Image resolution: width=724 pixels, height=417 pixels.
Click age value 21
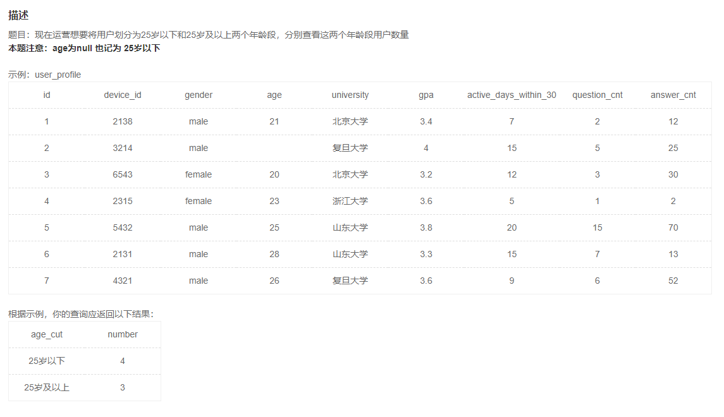tap(274, 121)
